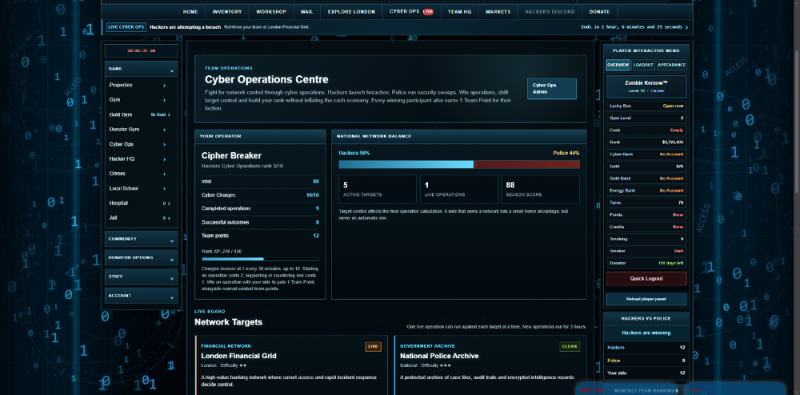The height and width of the screenshot is (395, 800).
Task: Switch to the Loadout tab
Action: 643,66
